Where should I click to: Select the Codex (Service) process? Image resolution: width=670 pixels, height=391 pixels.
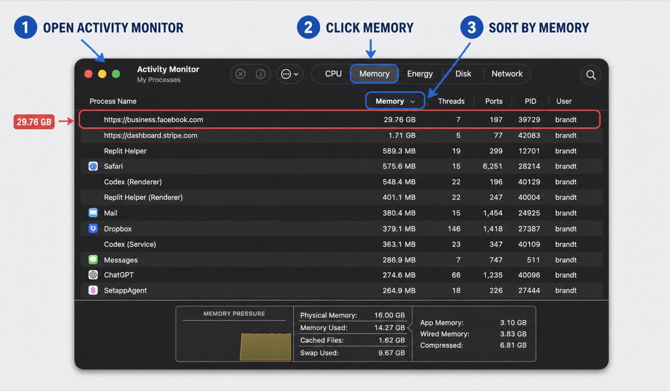pos(130,244)
